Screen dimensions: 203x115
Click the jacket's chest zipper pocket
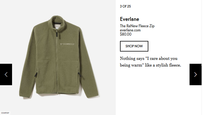[67, 44]
